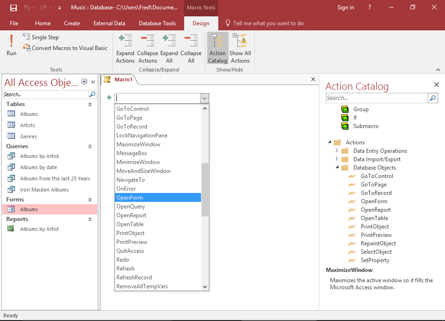Click the Collapse Actions icon
The height and width of the screenshot is (321, 445).
(148, 49)
